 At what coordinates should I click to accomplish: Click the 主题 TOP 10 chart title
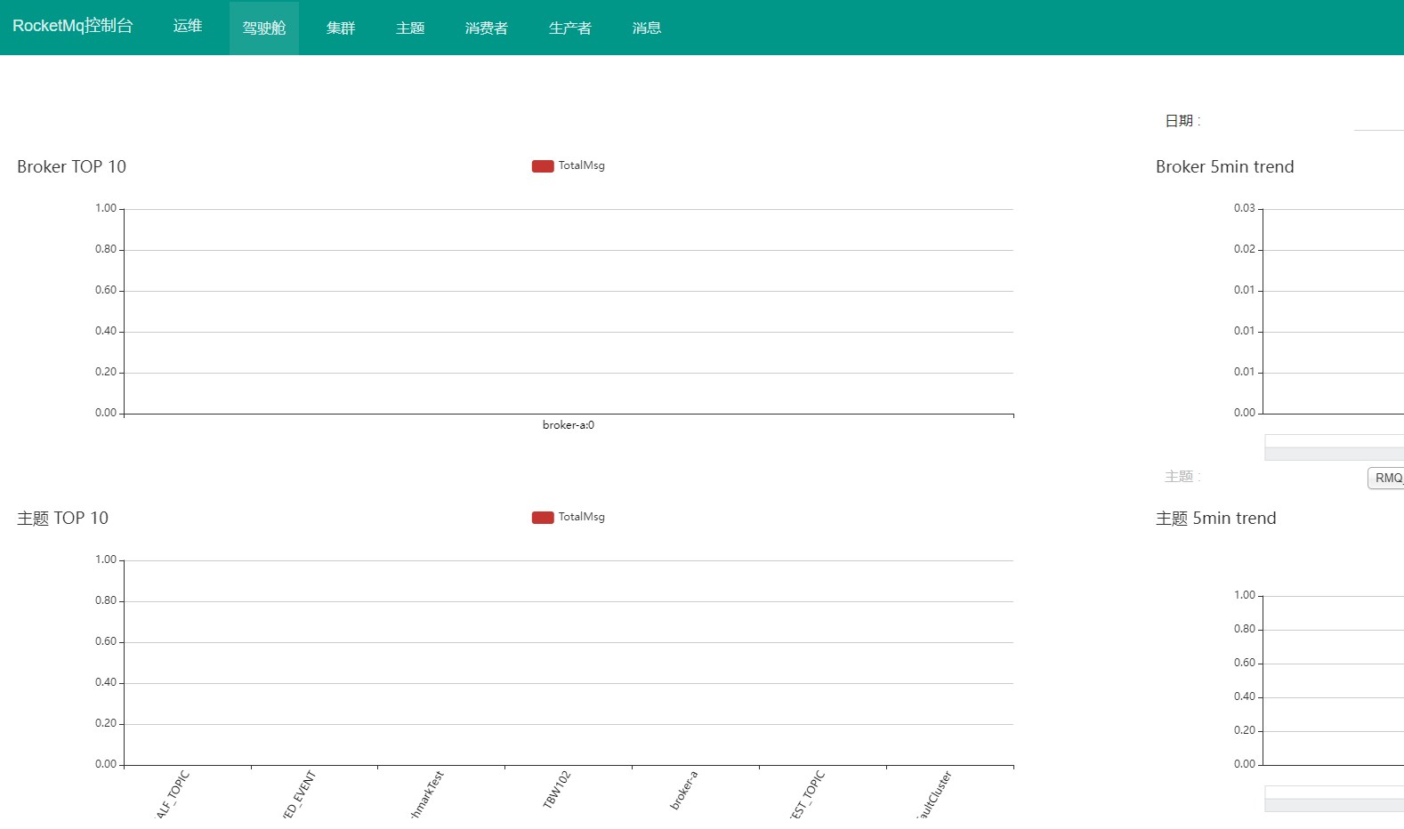coord(63,518)
